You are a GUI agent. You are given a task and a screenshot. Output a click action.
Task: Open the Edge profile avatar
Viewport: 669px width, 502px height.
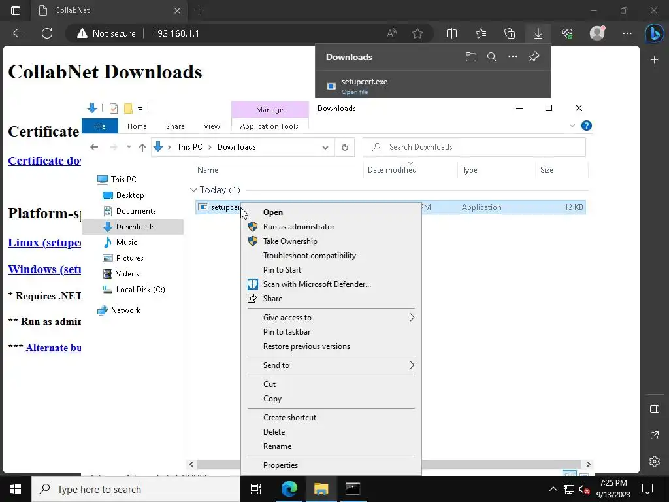pos(597,33)
